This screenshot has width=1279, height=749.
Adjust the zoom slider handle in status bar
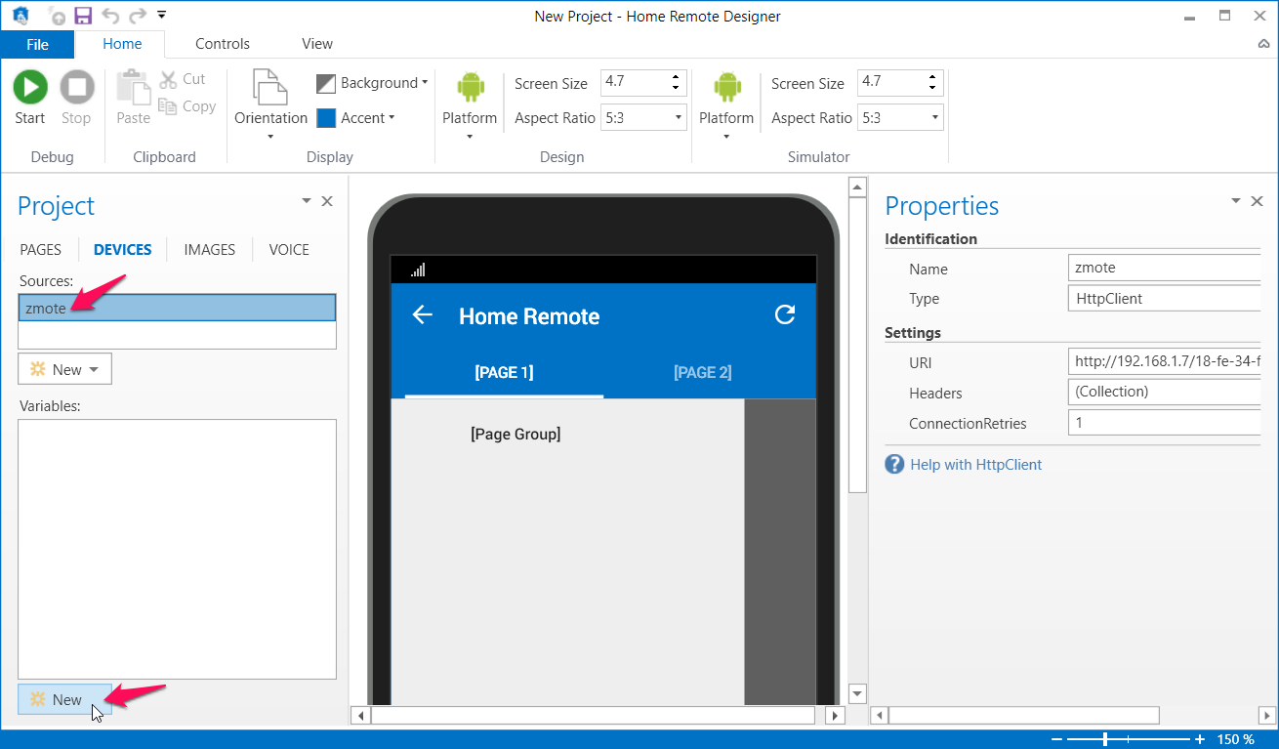(x=1105, y=739)
